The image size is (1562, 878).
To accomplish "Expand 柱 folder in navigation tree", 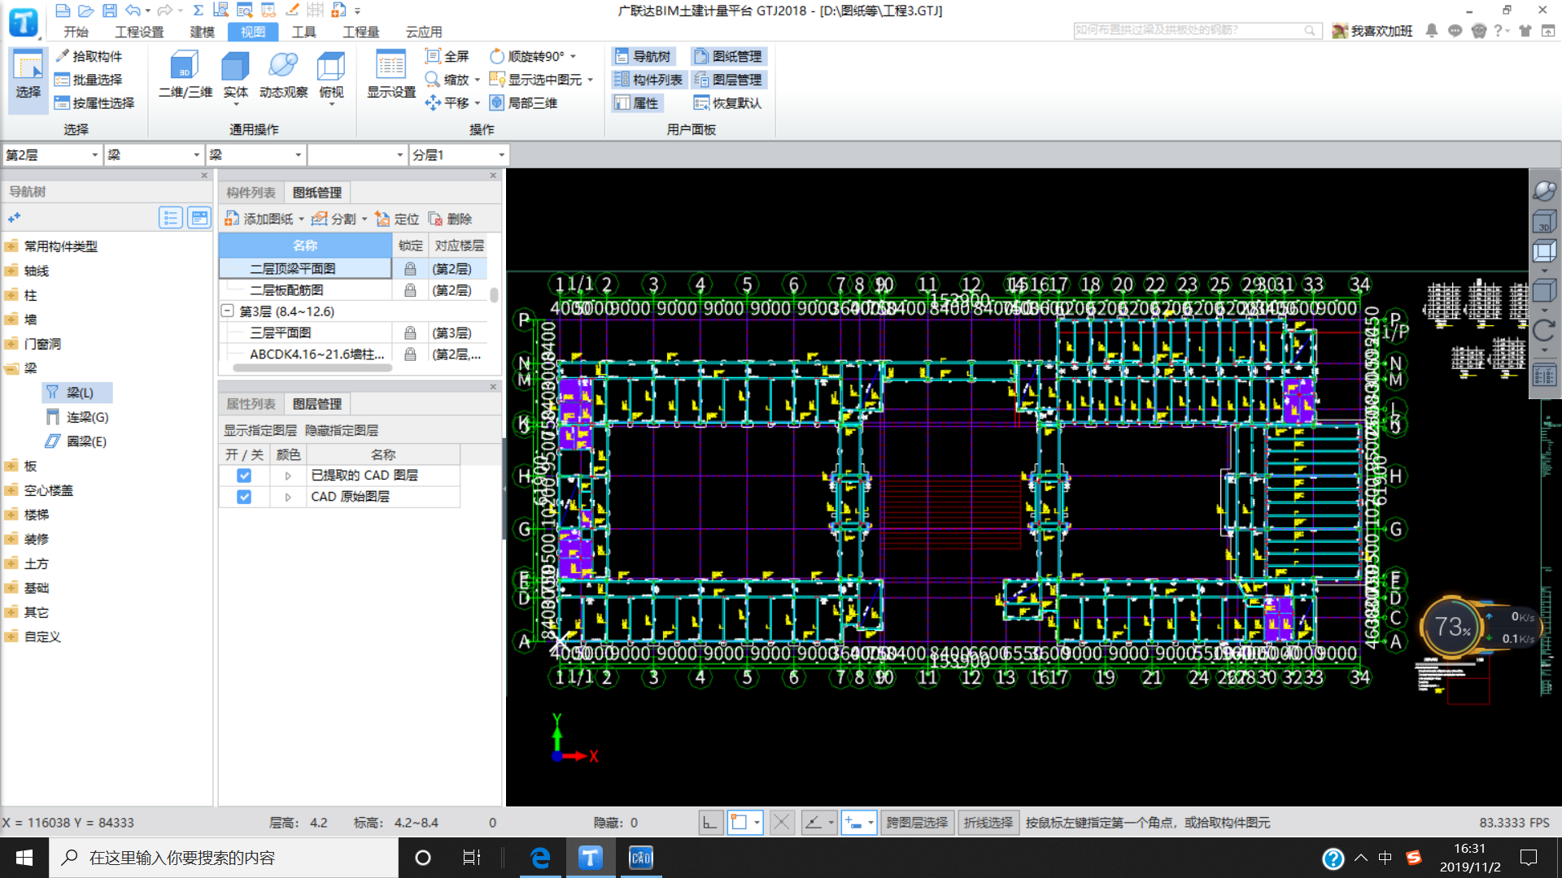I will 11,295.
